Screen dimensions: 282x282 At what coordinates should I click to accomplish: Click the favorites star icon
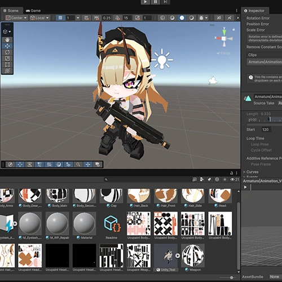(224, 179)
